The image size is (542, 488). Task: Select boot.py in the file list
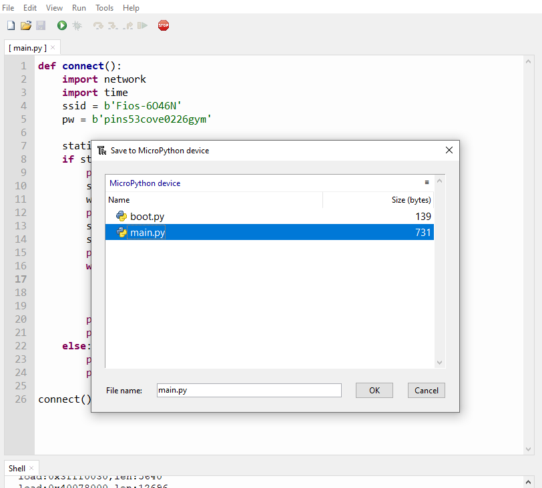(147, 217)
